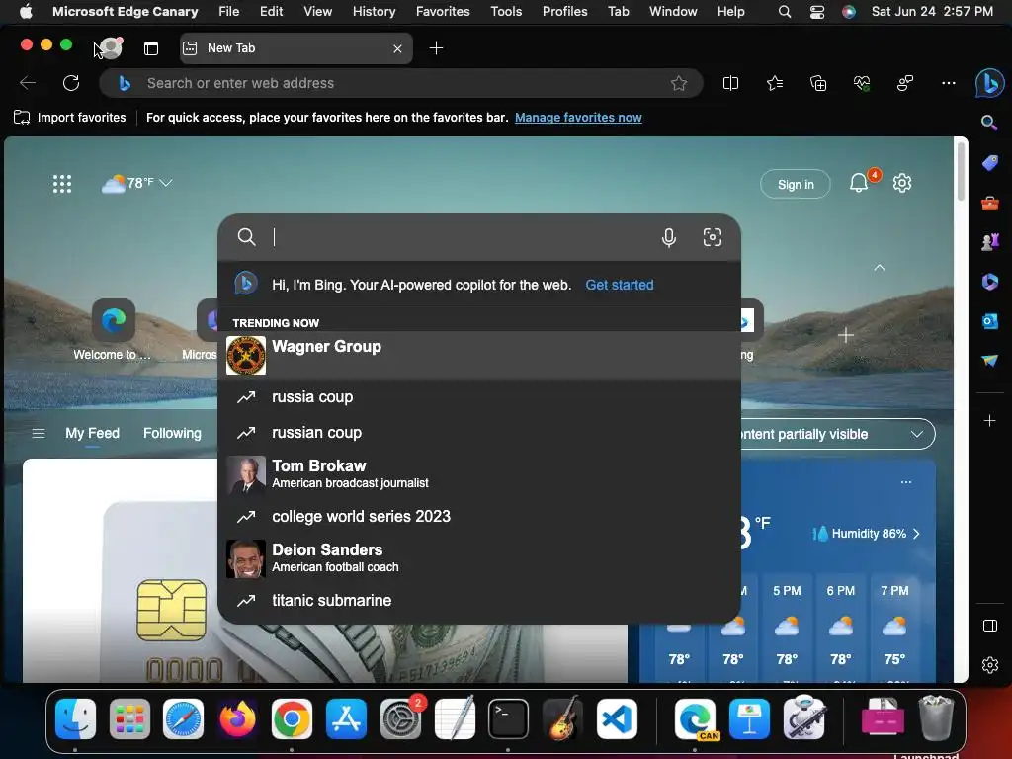
Task: Select the Wagner Group trending suggestion
Action: coord(479,355)
